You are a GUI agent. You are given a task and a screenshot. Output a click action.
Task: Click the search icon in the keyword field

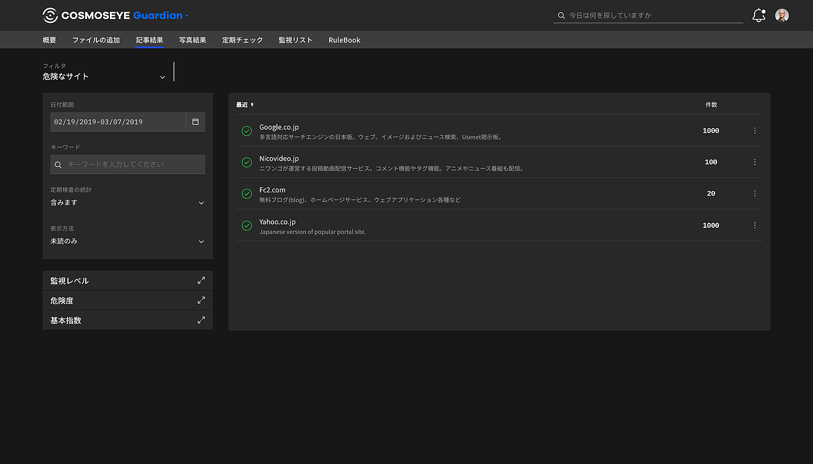coord(58,164)
